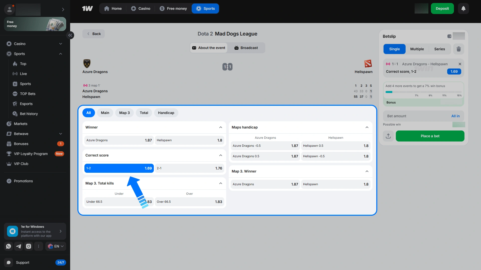Viewport: 481px width, 270px height.
Task: Select the Multiple betslip tab
Action: (417, 49)
